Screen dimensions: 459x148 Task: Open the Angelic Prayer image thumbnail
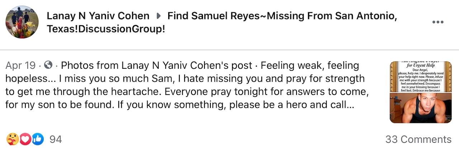click(x=421, y=77)
